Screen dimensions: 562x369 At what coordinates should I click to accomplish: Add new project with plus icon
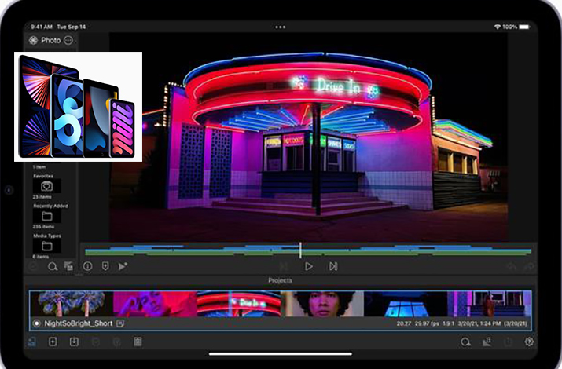(53, 342)
